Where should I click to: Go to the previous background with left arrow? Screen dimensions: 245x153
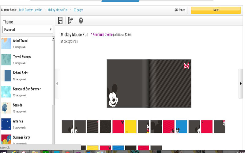pyautogui.click(x=57, y=84)
